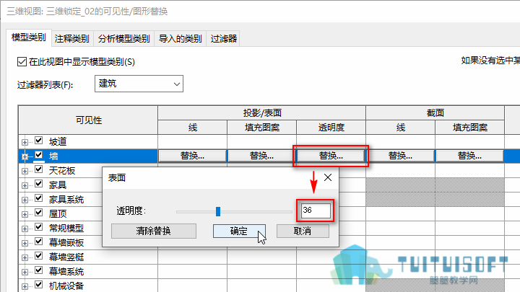Select the 家具系统 row label
The image size is (520, 292).
pos(66,199)
